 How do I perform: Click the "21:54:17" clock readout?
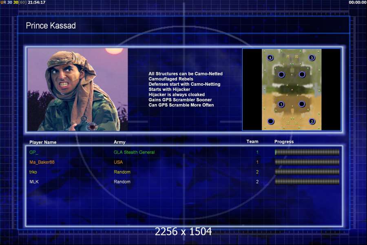(x=37, y=2)
